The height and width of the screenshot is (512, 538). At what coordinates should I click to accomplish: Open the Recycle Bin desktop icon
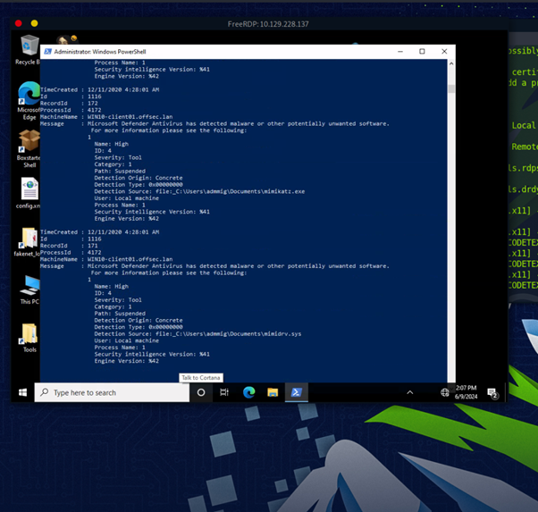tap(28, 50)
